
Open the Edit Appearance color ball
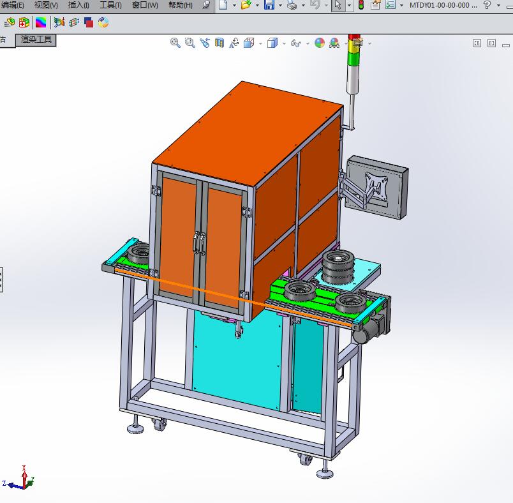320,43
